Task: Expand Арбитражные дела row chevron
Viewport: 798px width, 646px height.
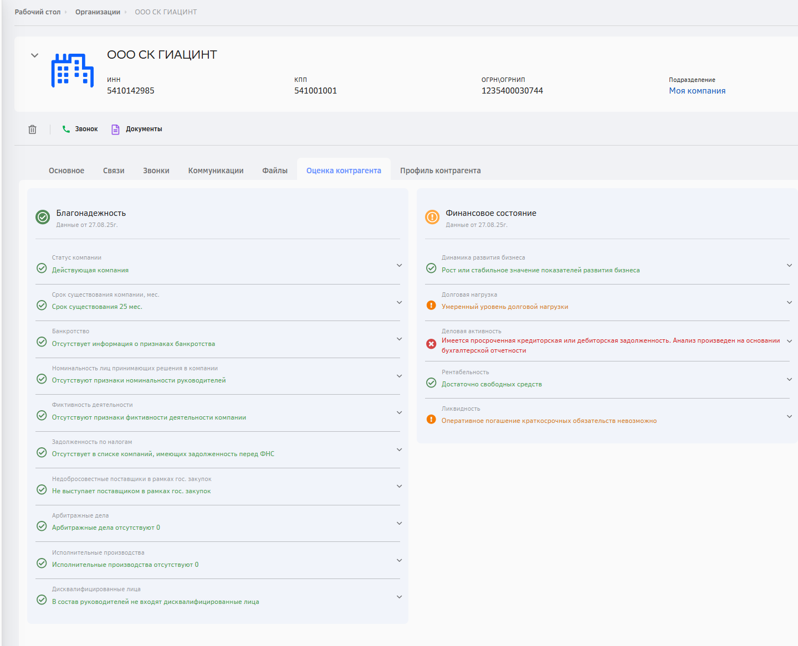Action: [399, 523]
